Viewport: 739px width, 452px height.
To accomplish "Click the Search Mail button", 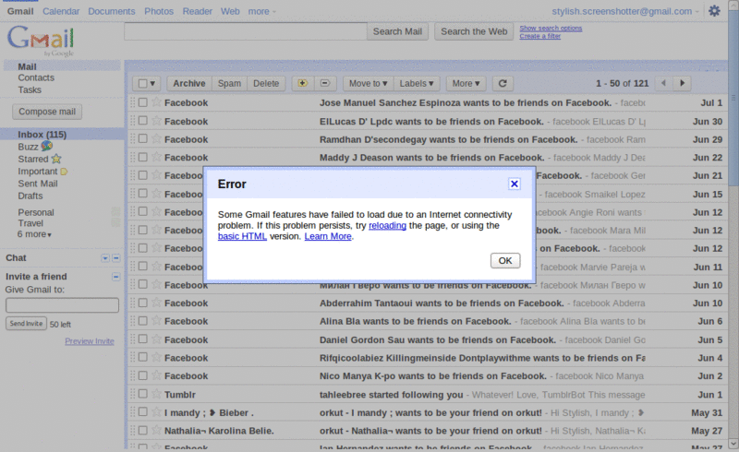I will tap(397, 31).
